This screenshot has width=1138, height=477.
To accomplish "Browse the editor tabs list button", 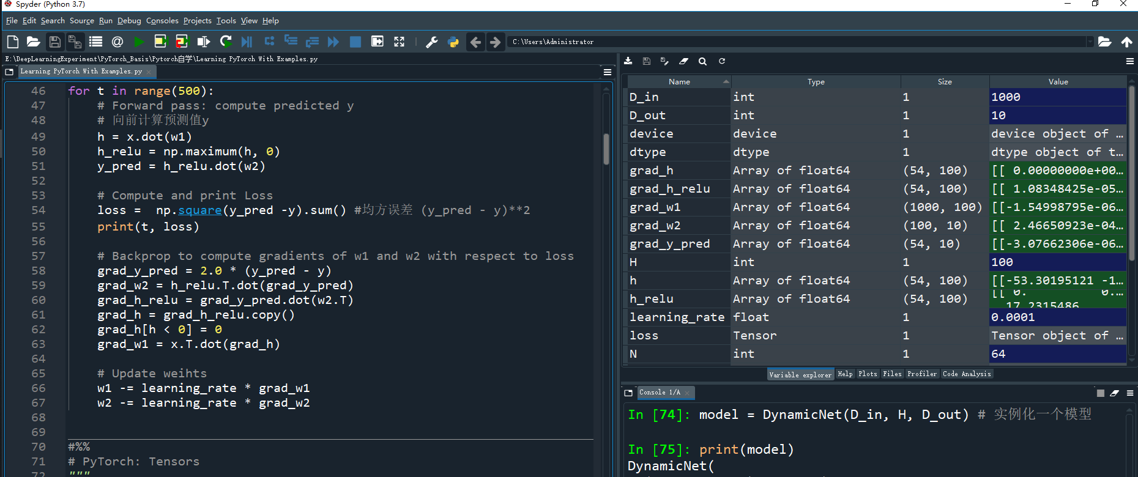I will pos(9,72).
